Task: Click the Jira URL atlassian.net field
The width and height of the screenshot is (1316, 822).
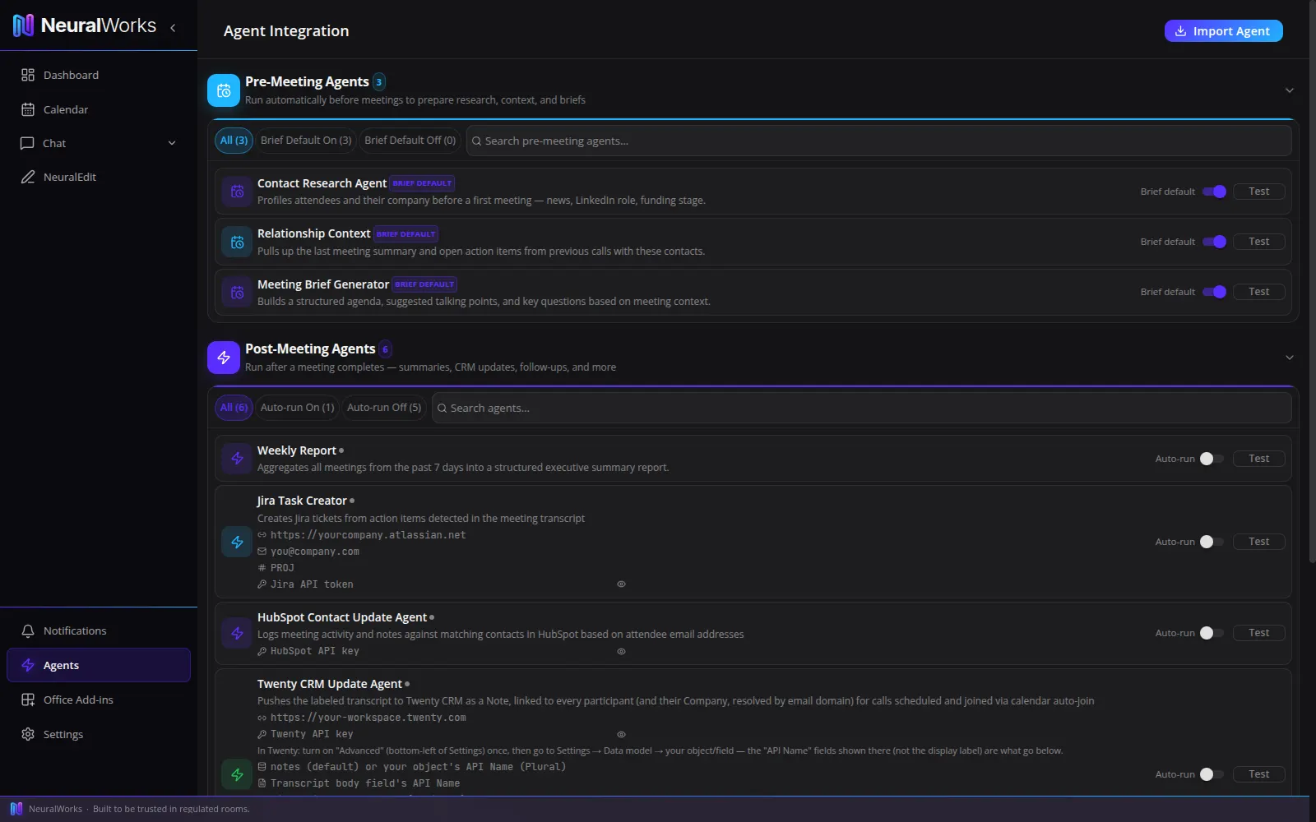Action: click(x=443, y=535)
